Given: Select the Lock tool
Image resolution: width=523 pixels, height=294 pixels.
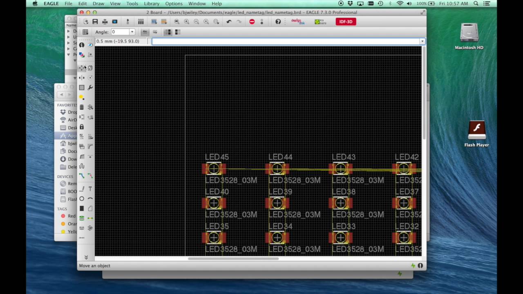Looking at the screenshot, I should click(x=82, y=127).
